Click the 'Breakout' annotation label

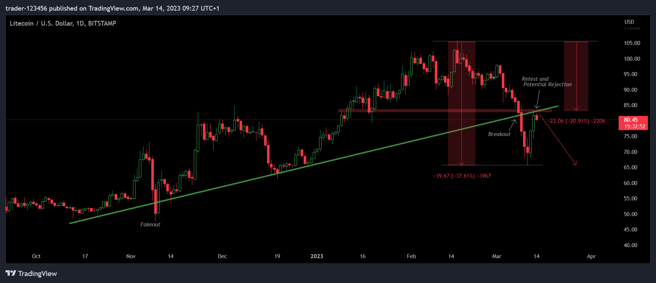pyautogui.click(x=499, y=134)
